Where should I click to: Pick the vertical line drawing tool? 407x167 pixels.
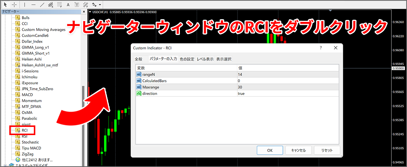(x=25, y=5)
